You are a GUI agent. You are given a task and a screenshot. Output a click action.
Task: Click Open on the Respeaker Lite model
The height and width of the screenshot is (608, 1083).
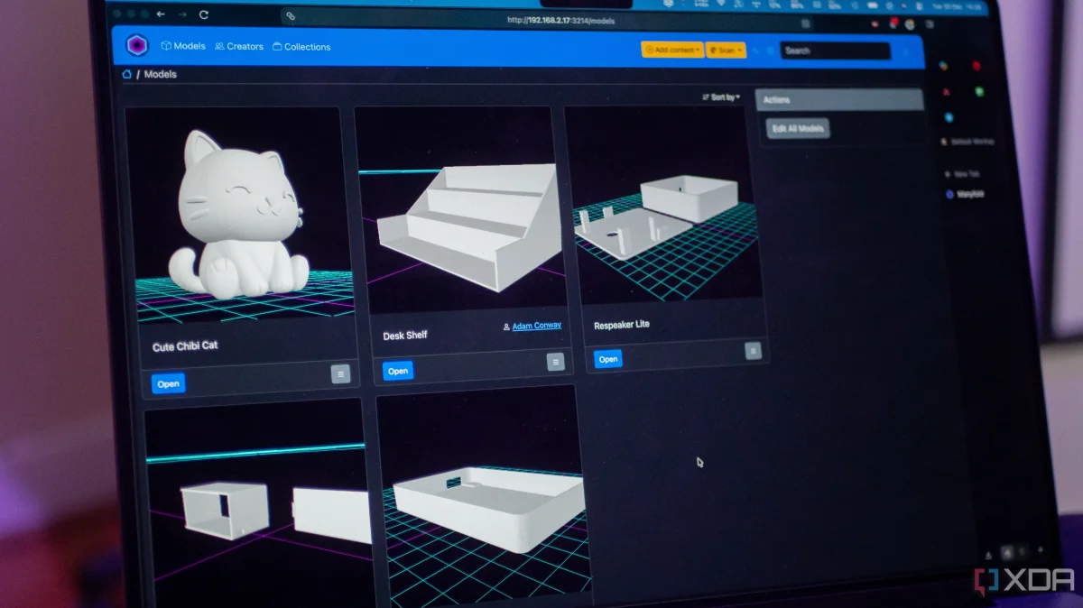pos(606,359)
